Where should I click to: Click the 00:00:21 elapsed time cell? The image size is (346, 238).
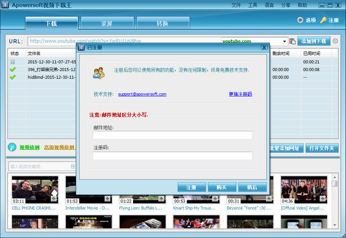click(311, 62)
